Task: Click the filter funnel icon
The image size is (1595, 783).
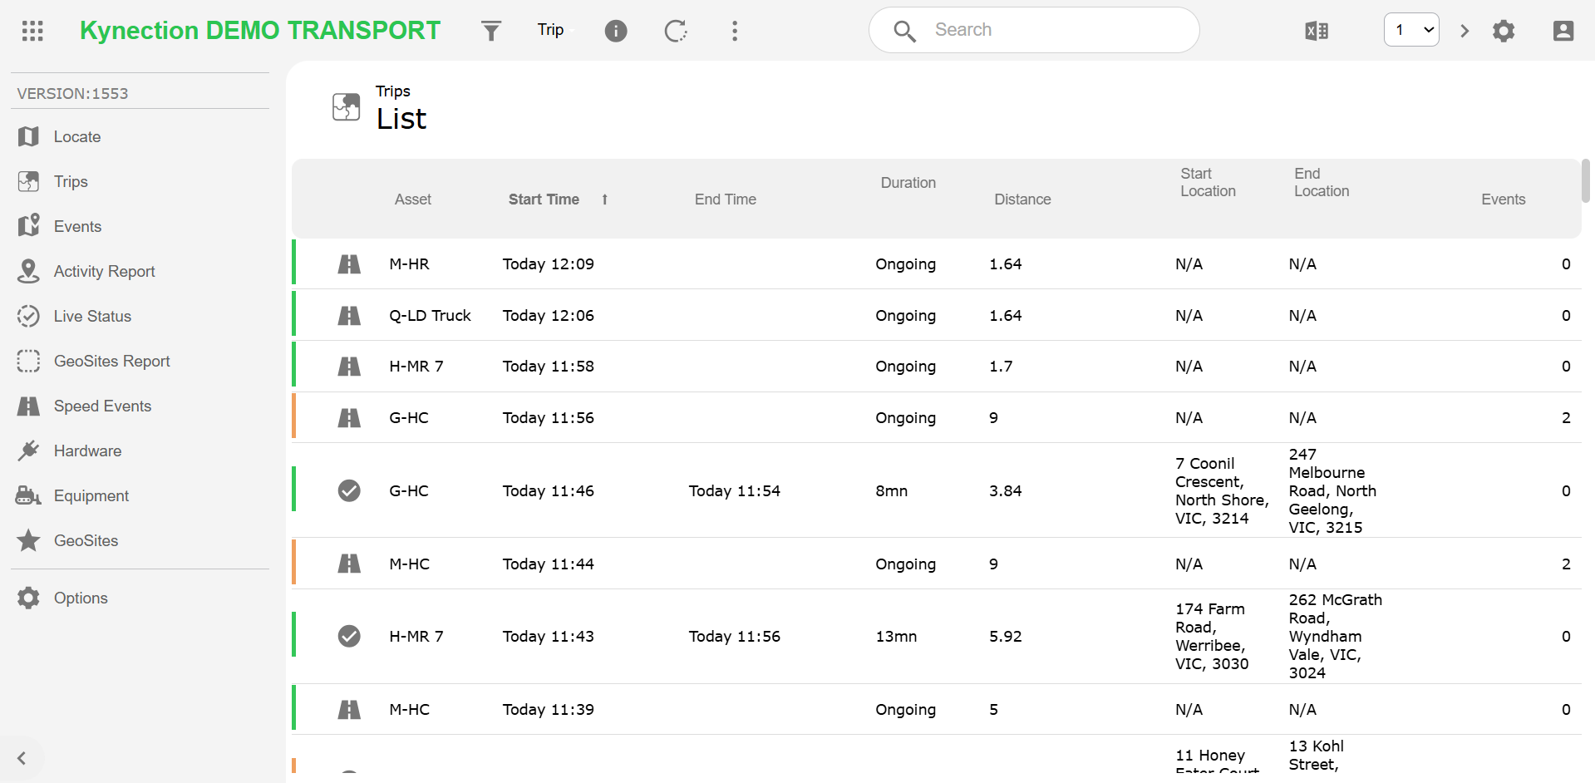Action: pos(491,31)
